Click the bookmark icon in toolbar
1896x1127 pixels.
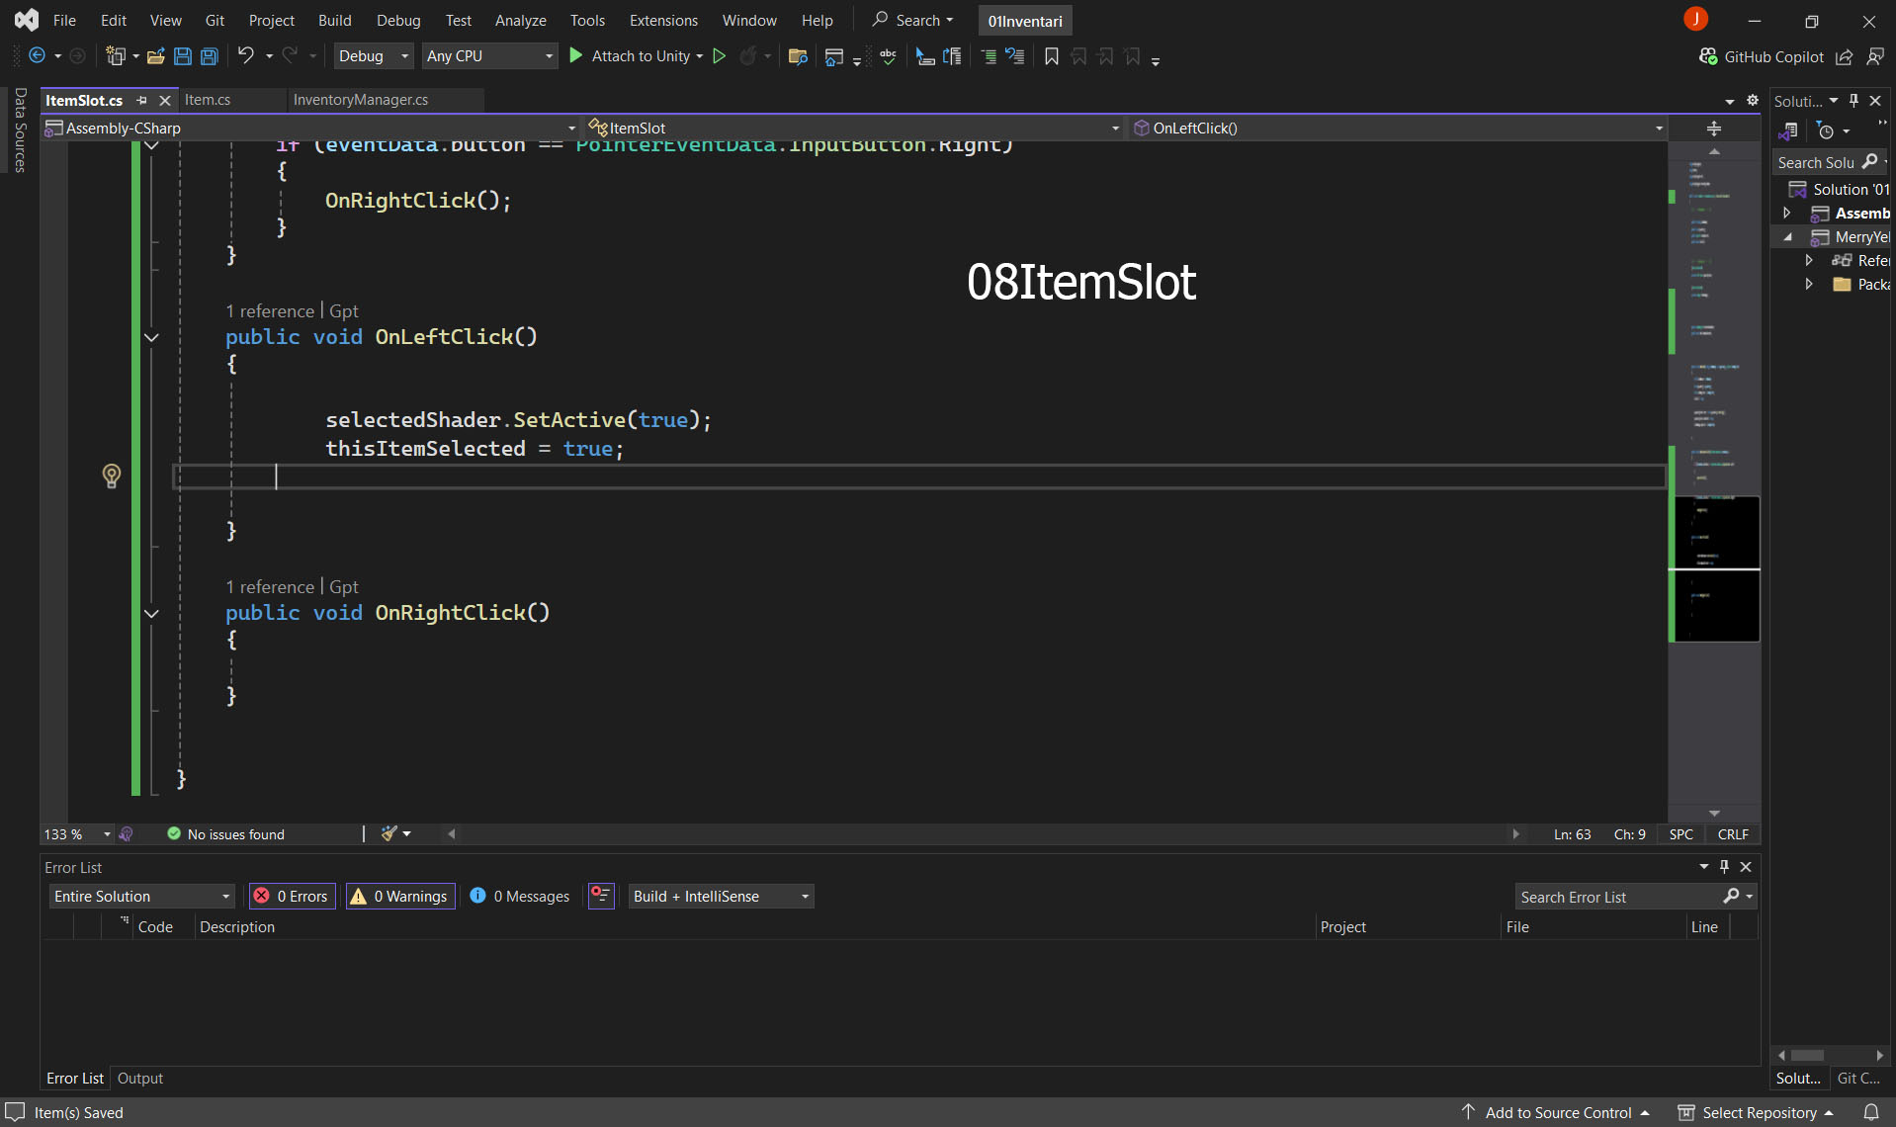[1052, 56]
